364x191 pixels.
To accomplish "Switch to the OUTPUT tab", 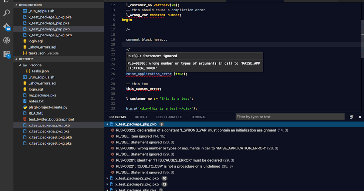I will (x=141, y=117).
